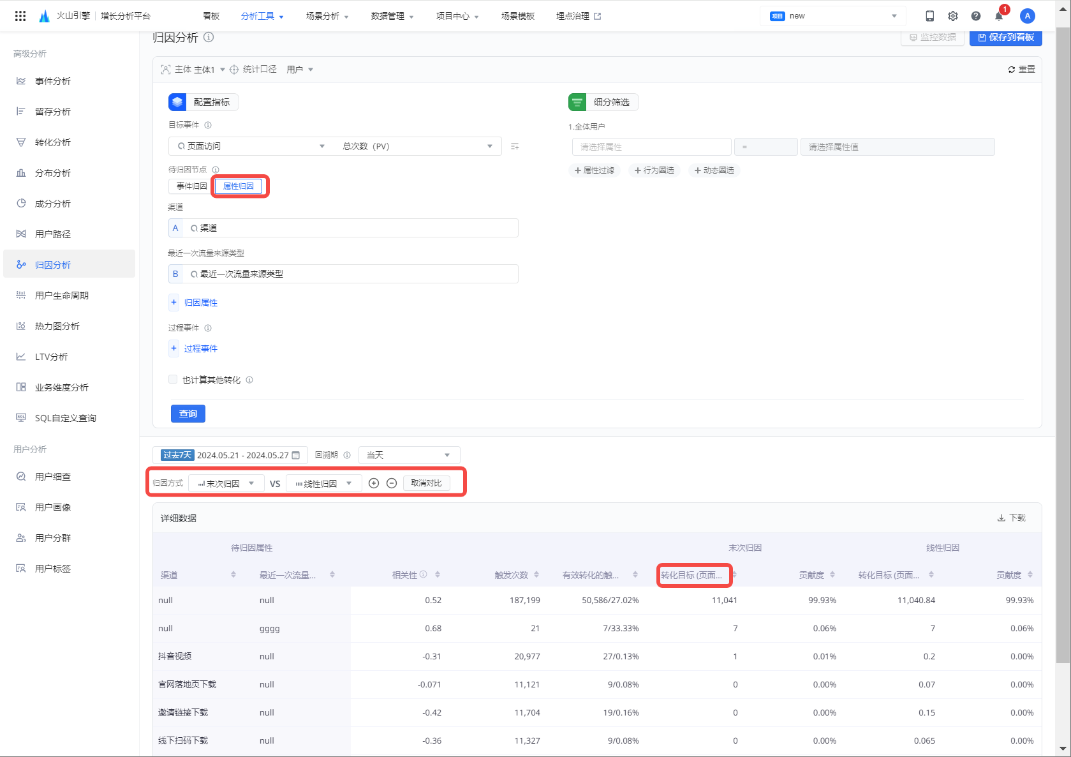Open the notifications bell
Viewport: 1071px width, 757px height.
pos(999,16)
